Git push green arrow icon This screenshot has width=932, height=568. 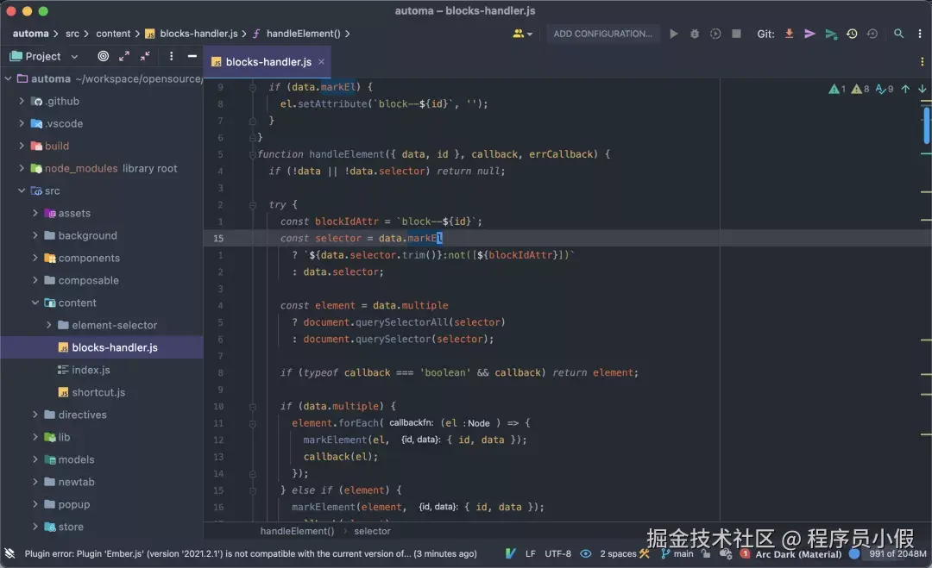click(x=831, y=34)
